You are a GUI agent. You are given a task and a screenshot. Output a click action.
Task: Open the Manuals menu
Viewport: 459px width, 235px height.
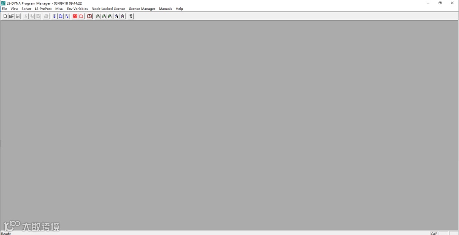(x=165, y=9)
